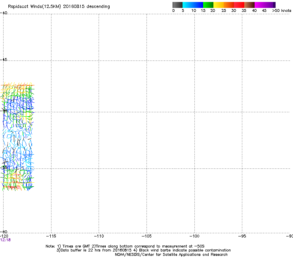Viewport: 293px width, 257px height.
Task: Click the '-45' latitude axis label
Action: pos(4,60)
